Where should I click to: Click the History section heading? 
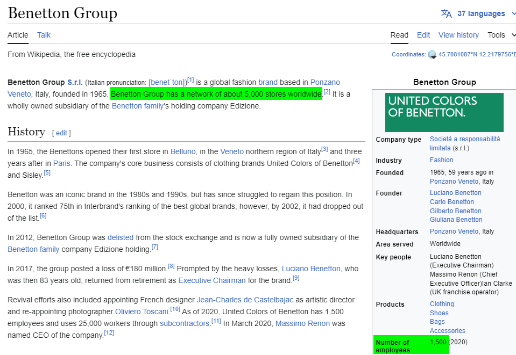coord(26,132)
